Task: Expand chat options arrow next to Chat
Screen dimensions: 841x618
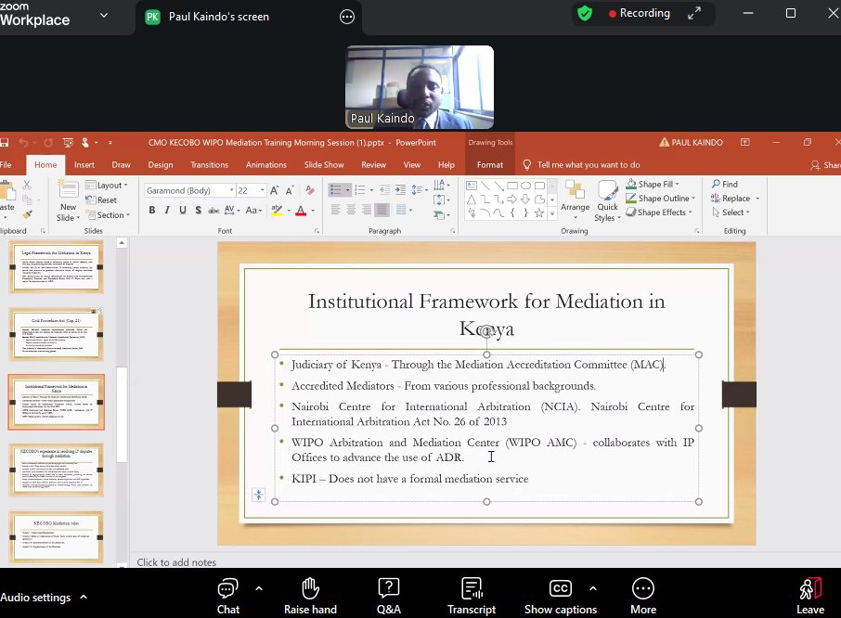Action: [x=259, y=588]
